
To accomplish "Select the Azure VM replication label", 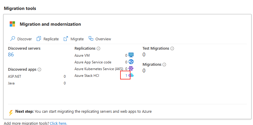I will 82,55.
